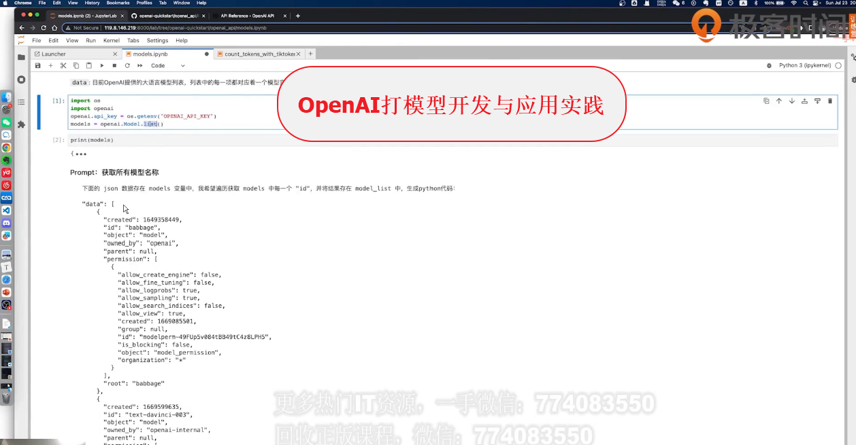Open the Kernel menu
Screen dimensions: 856x445
(x=112, y=41)
